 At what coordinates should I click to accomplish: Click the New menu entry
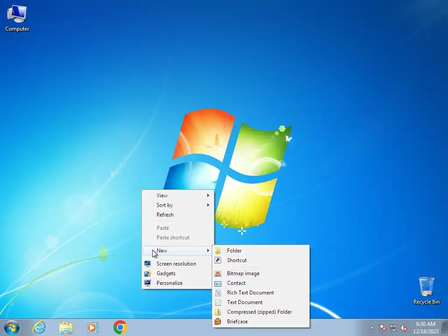click(178, 251)
